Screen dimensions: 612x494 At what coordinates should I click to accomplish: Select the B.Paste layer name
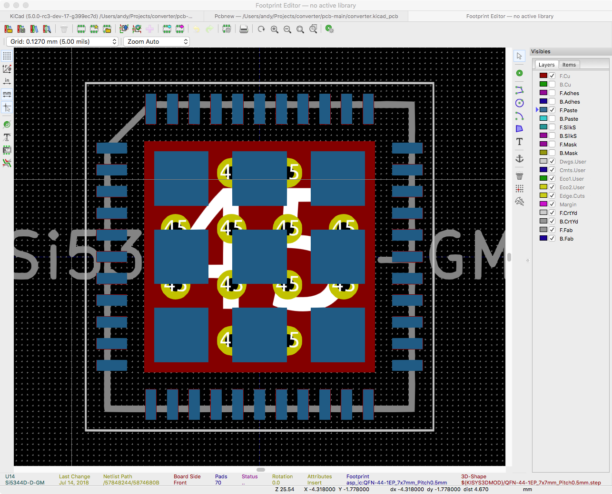click(x=569, y=119)
